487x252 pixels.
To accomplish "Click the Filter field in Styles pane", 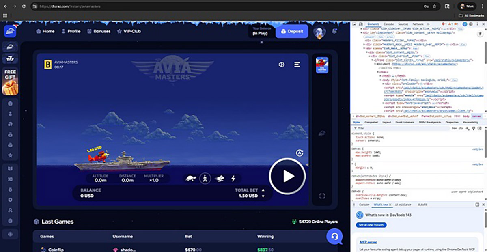I will (386, 128).
